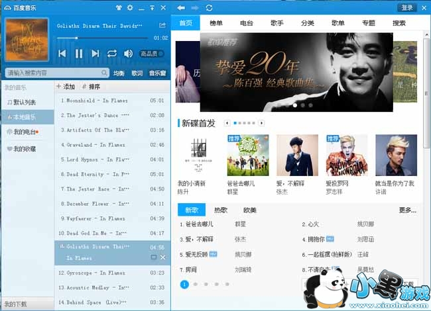Open the 均衡 equalizer

[x=119, y=73]
